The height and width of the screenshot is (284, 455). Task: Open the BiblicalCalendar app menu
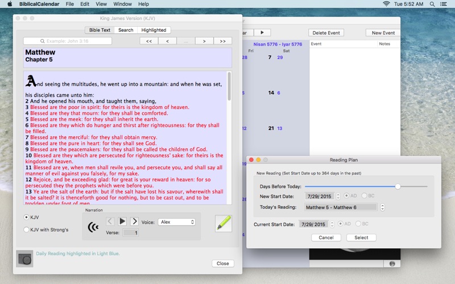pyautogui.click(x=39, y=4)
